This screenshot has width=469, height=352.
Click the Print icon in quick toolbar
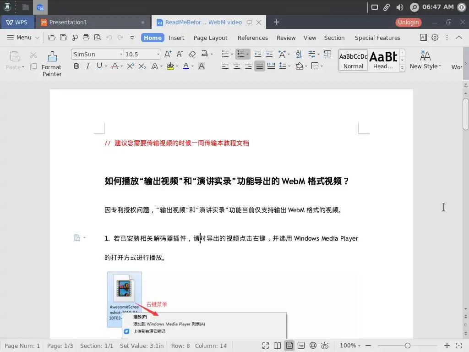point(86,38)
